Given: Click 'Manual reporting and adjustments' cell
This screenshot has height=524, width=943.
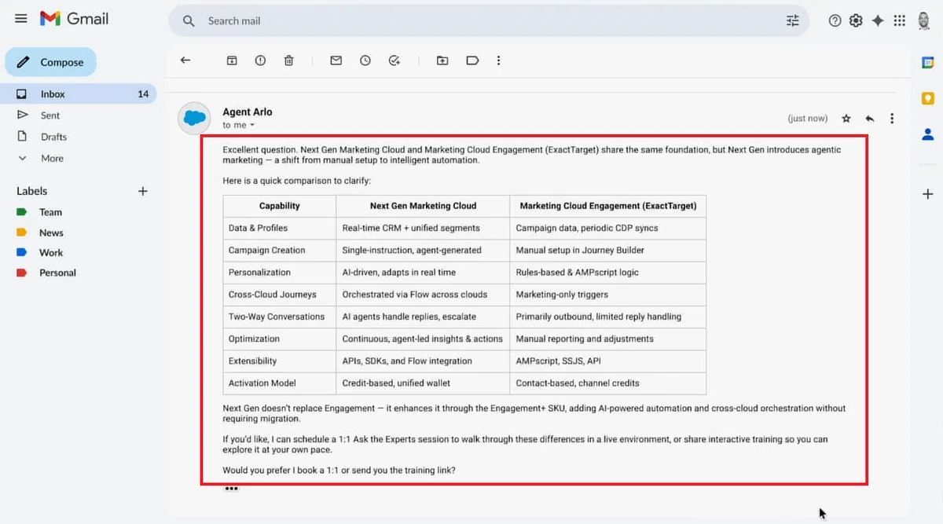Looking at the screenshot, I should (608, 339).
